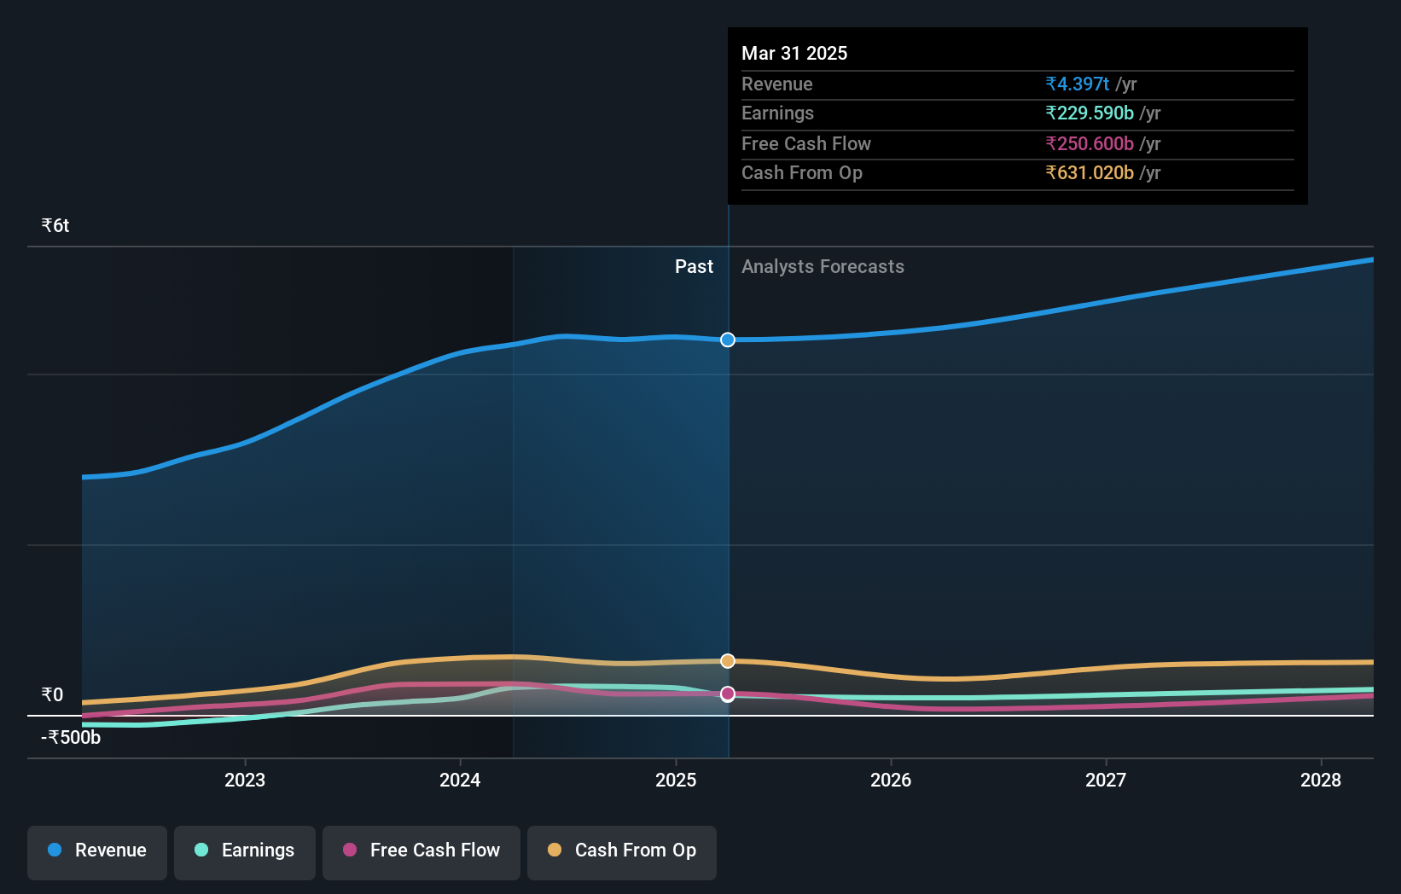The image size is (1401, 894).
Task: Click the 2028 x-axis label
Action: click(1321, 780)
